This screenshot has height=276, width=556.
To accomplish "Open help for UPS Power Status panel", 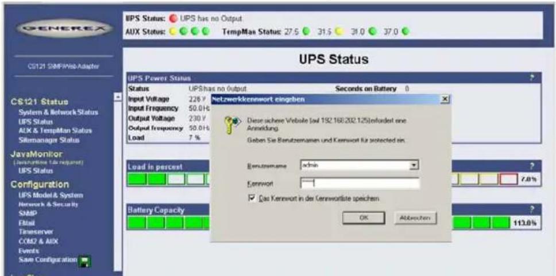I will click(x=532, y=77).
